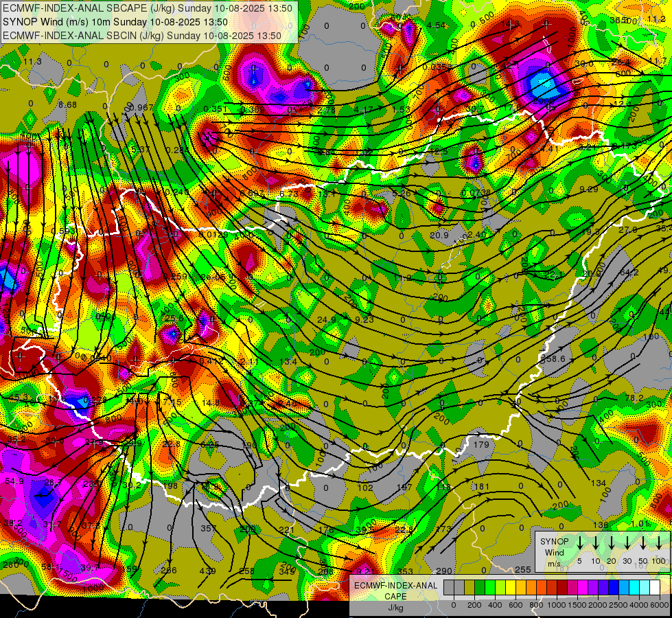Click the 50 m/s wind arrow in legend
This screenshot has height=618, width=672.
(643, 542)
